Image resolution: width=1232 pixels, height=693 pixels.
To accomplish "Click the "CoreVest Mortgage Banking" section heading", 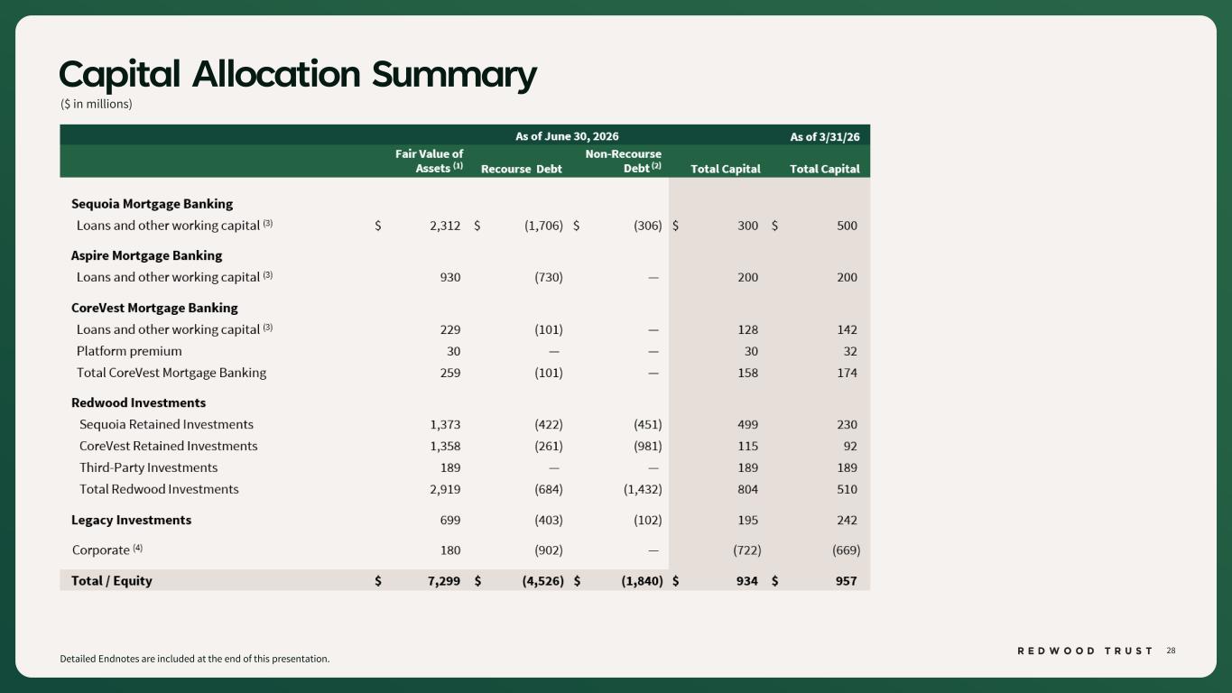I will [155, 308].
